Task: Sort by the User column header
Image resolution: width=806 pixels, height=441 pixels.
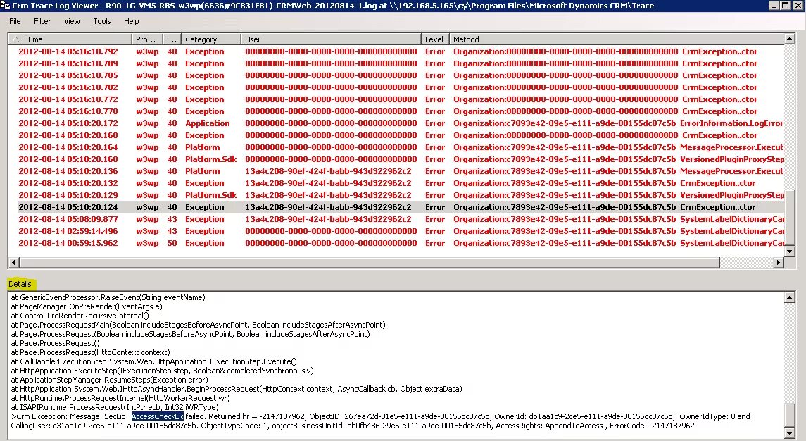Action: pyautogui.click(x=331, y=39)
